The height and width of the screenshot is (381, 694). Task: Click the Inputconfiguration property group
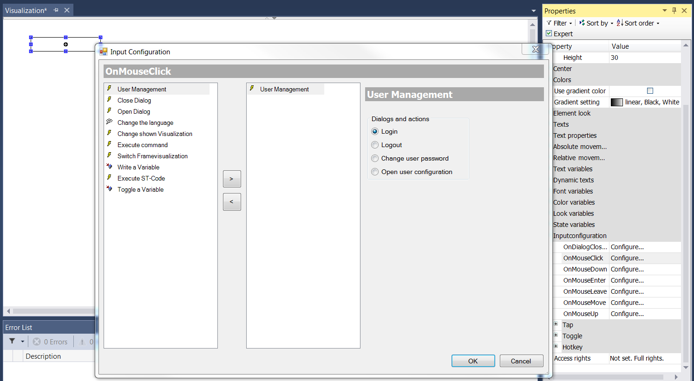[x=580, y=236]
